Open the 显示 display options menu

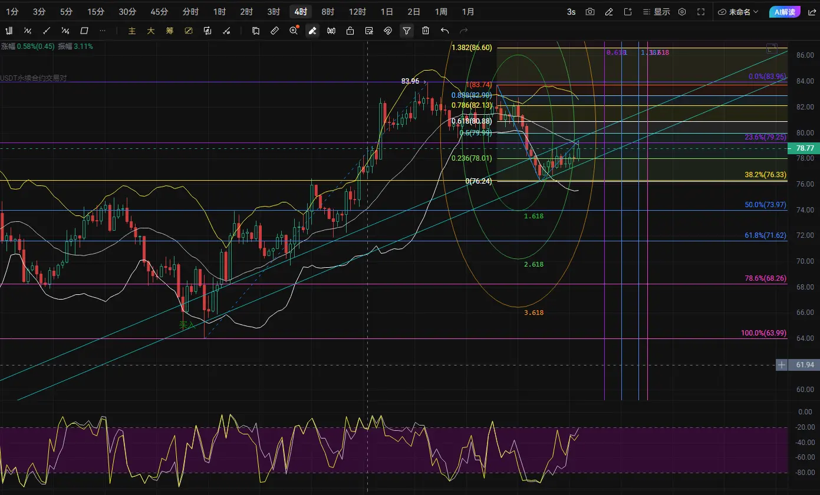click(x=656, y=12)
